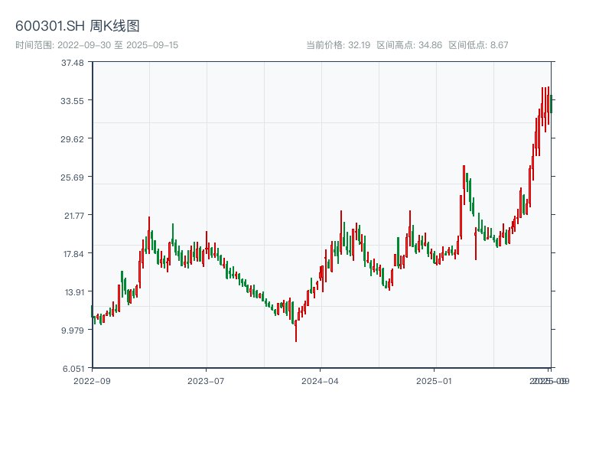Click y-axis label 21.77
Screen dimensions: 612x459
[x=74, y=216]
